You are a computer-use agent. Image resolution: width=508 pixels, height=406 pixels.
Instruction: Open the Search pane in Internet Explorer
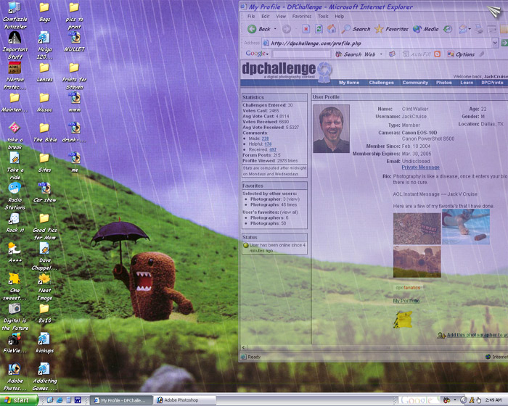356,29
